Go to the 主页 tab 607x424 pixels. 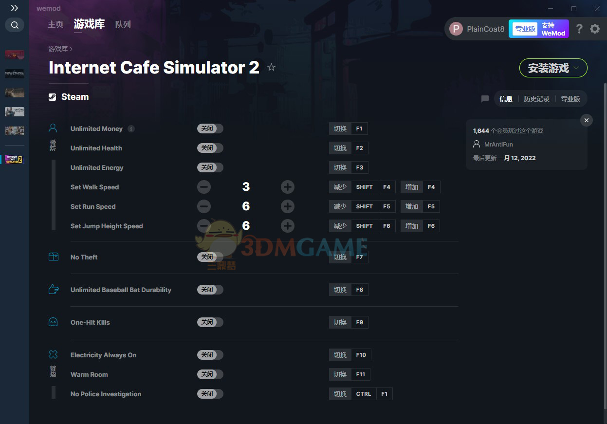(55, 24)
